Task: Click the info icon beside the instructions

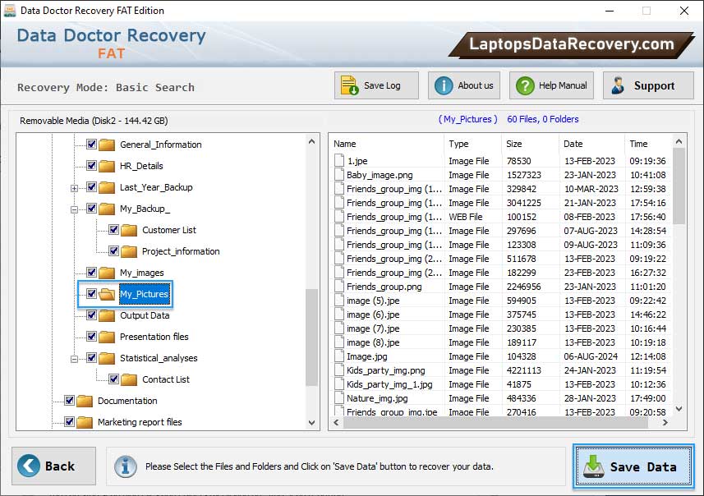Action: 125,466
